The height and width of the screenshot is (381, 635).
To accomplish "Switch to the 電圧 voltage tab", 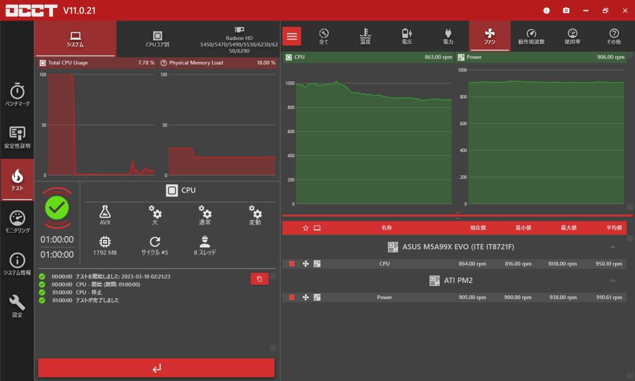I will click(x=407, y=36).
